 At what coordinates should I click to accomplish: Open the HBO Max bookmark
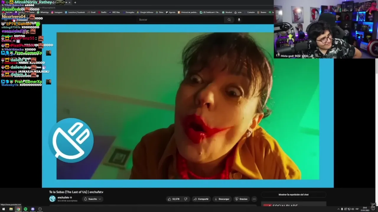[115, 12]
